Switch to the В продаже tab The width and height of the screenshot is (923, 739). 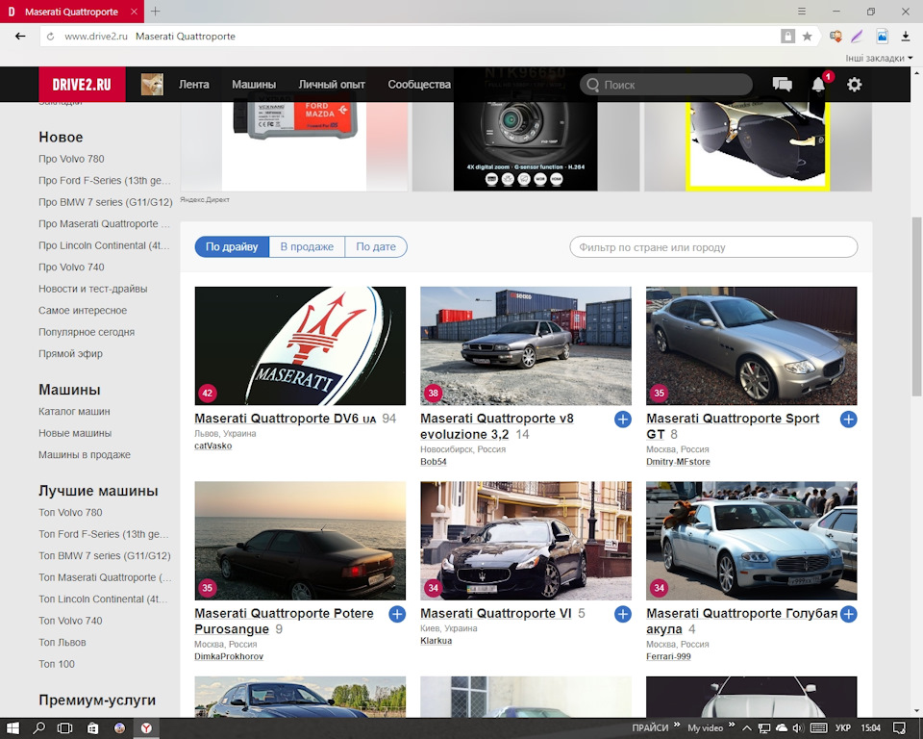pos(307,247)
